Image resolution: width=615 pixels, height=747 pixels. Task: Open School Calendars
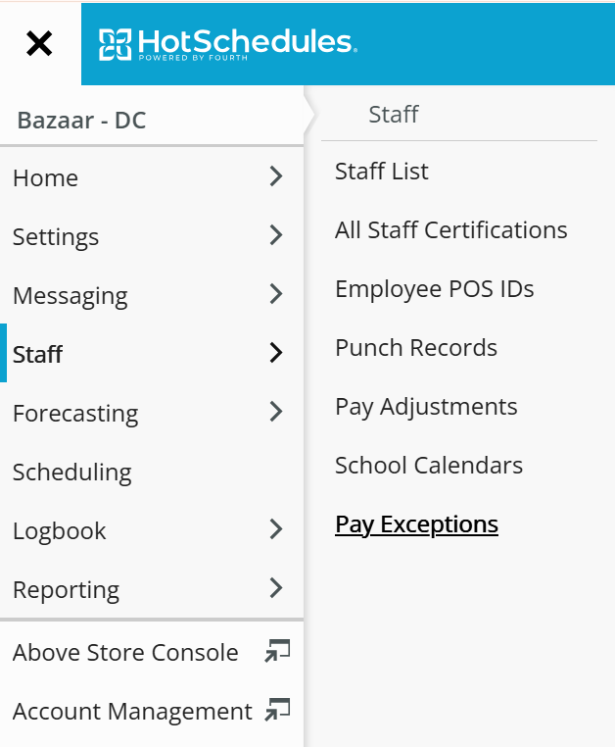coord(429,465)
